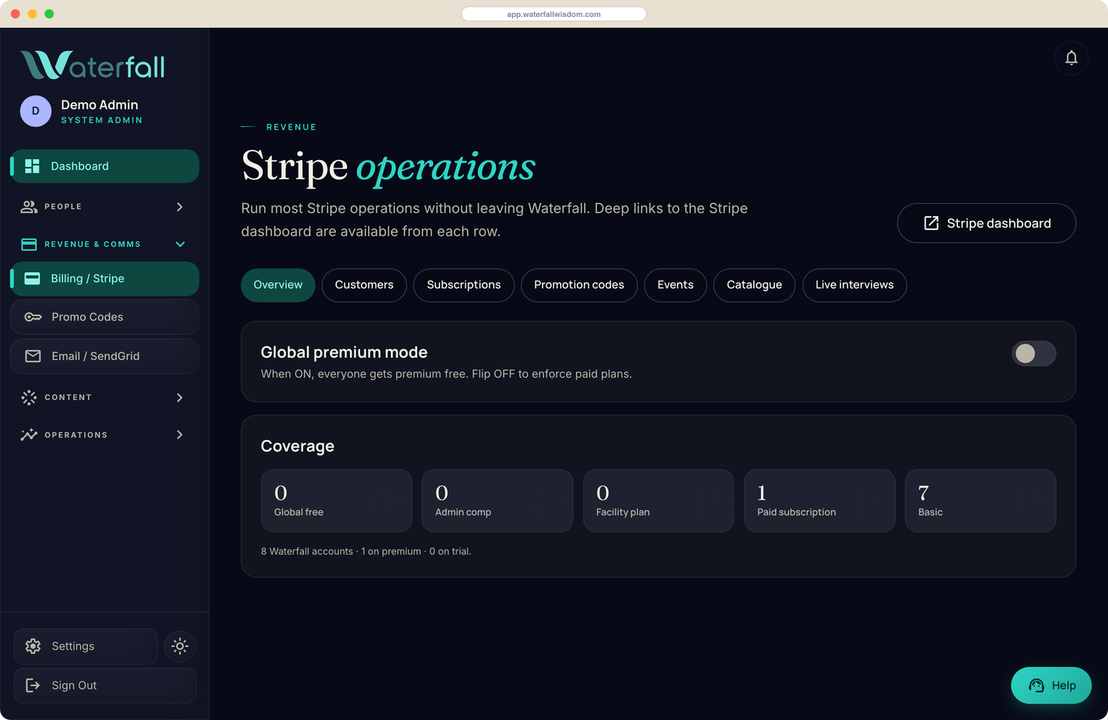This screenshot has width=1108, height=720.
Task: Click the Basic coverage card
Action: [980, 501]
